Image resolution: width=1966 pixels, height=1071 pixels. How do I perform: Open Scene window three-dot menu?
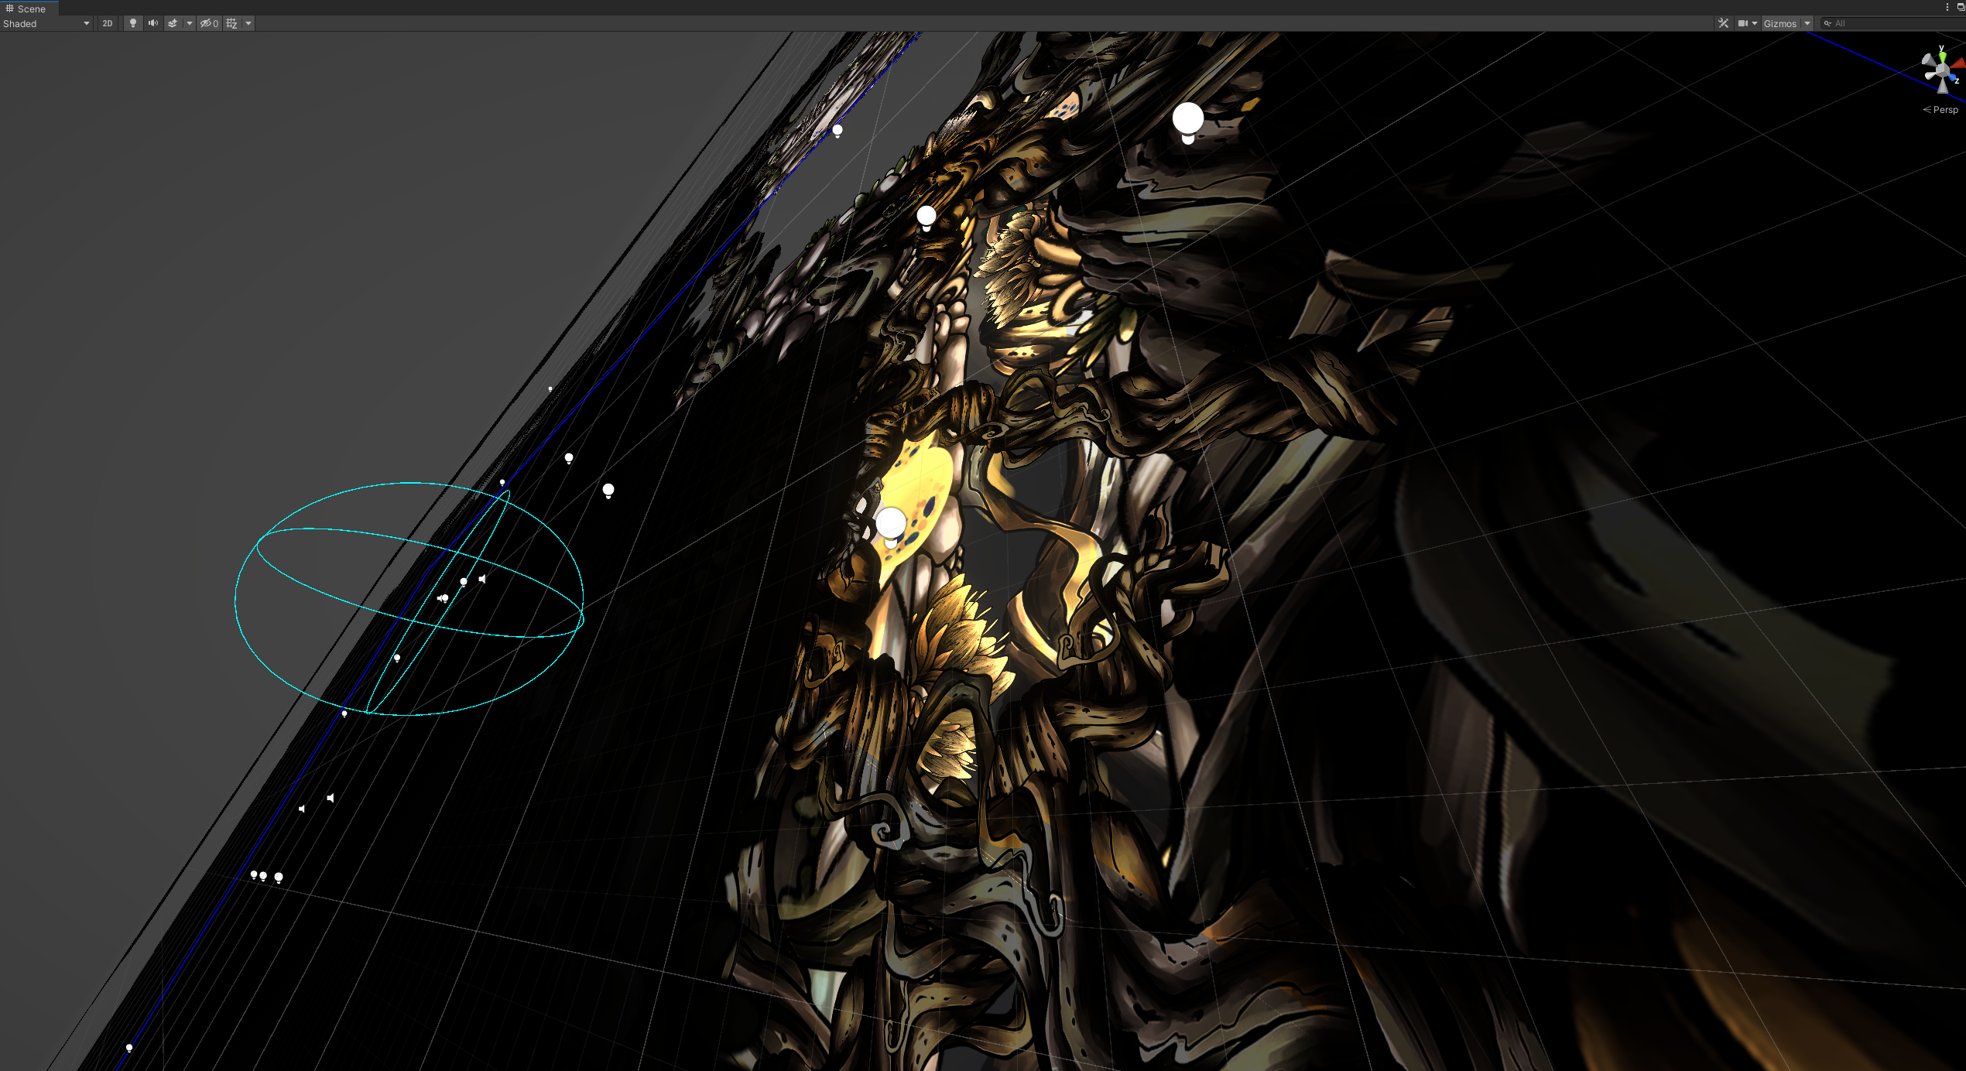tap(1947, 7)
